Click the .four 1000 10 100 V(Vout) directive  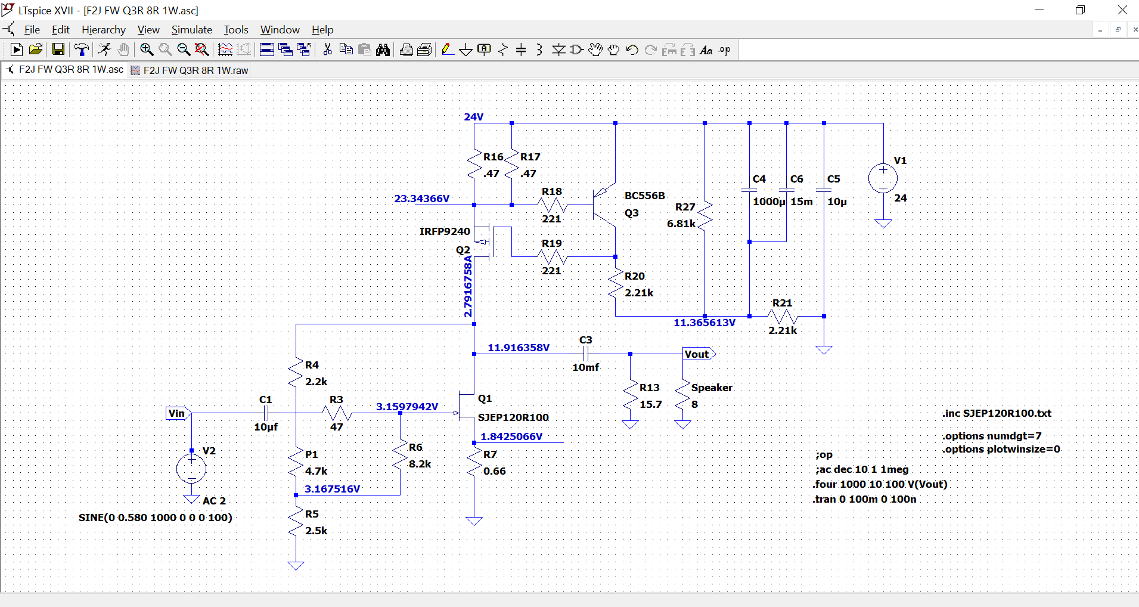click(880, 484)
